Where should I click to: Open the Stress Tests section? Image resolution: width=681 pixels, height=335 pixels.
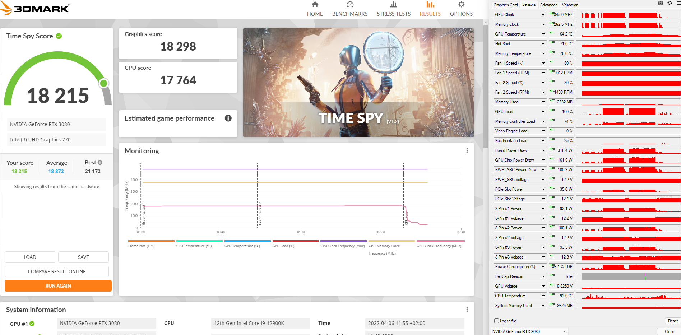click(394, 9)
